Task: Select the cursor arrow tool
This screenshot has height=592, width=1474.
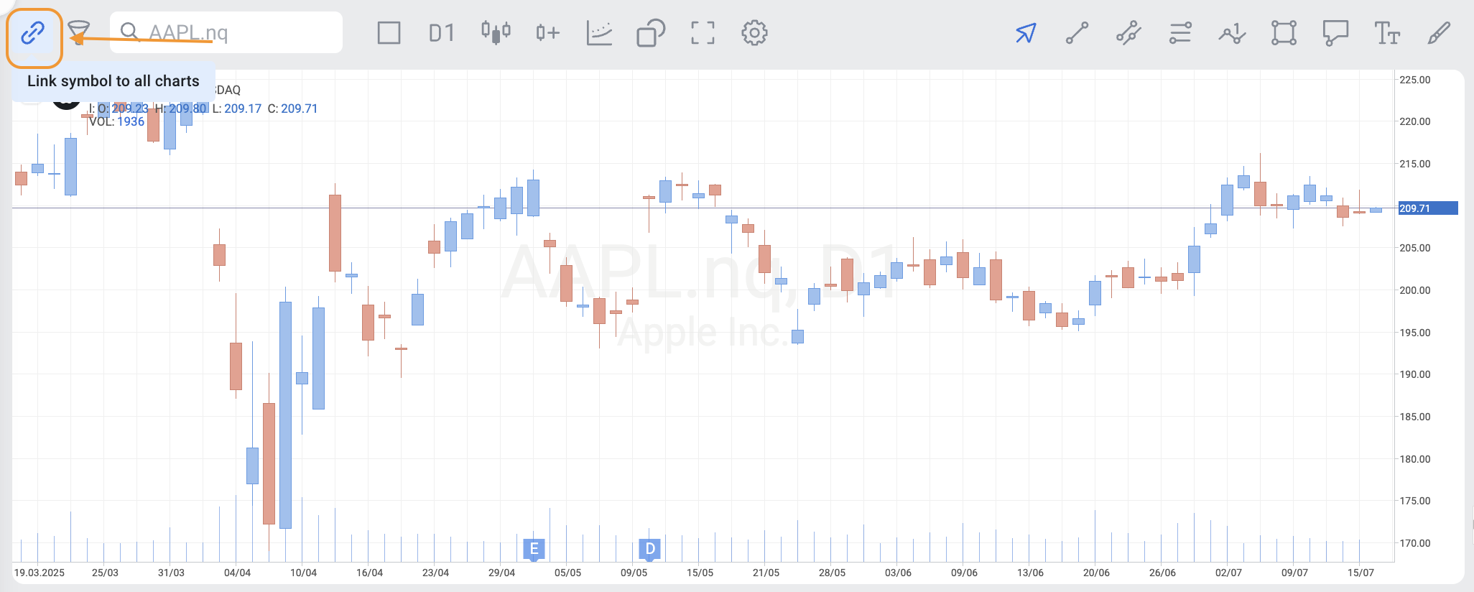Action: tap(1026, 33)
